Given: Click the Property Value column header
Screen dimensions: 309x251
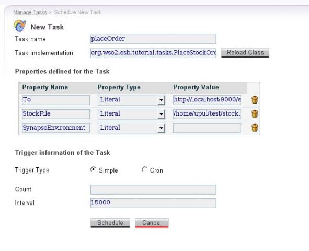Looking at the screenshot, I should pyautogui.click(x=196, y=87).
